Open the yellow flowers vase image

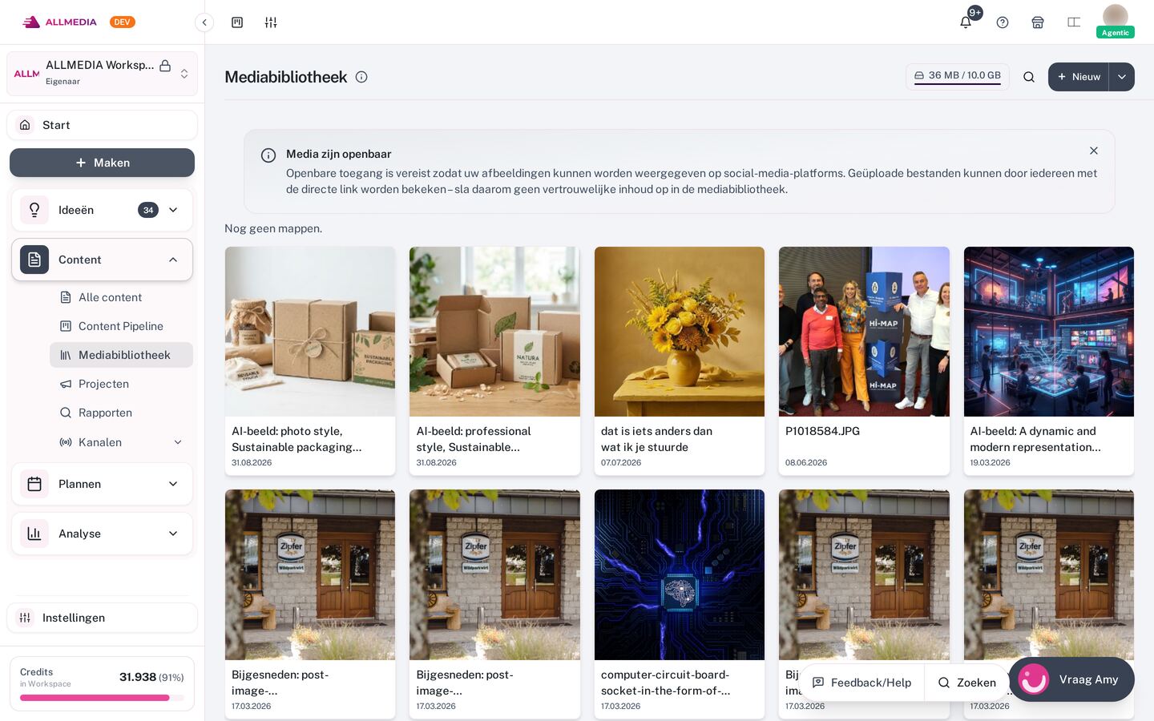click(680, 332)
